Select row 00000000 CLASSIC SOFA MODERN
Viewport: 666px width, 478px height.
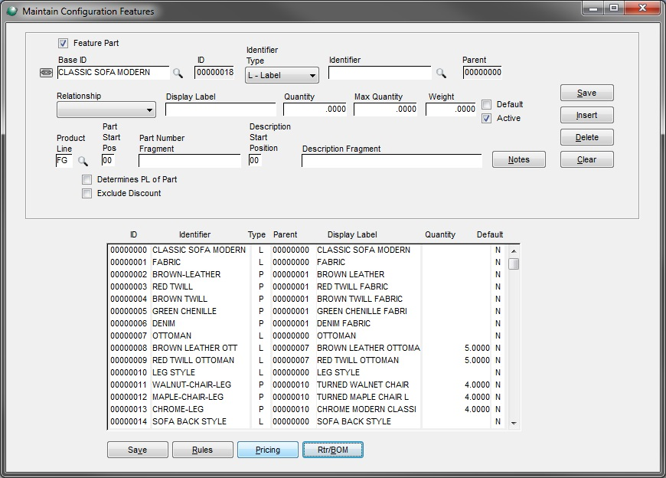pos(307,250)
